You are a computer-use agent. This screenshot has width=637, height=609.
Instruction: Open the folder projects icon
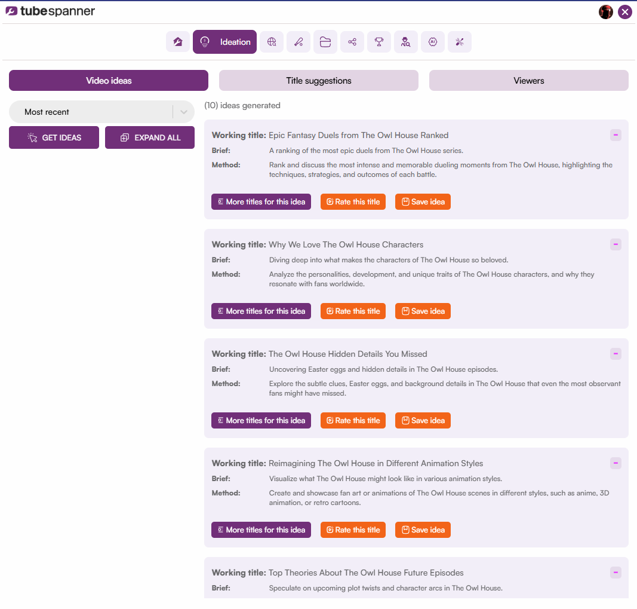coord(325,42)
